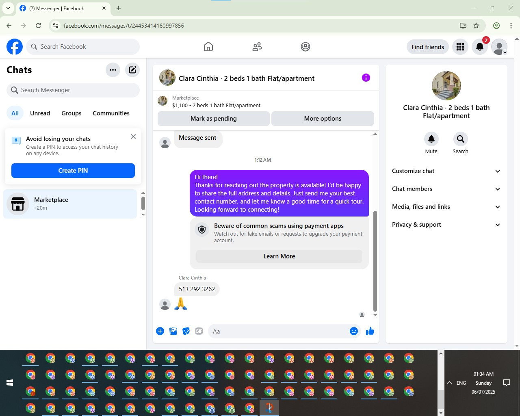Click the message scrollbar up arrow
520x416 pixels.
(375, 134)
